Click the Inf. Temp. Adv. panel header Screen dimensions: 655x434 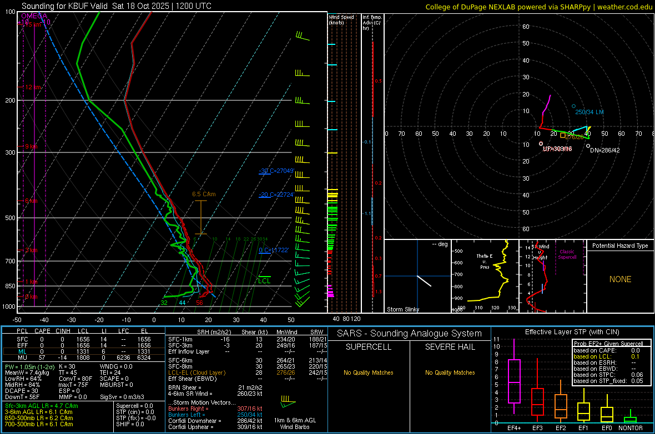pyautogui.click(x=372, y=22)
